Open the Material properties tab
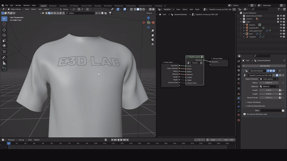Image resolution: width=287 pixels, height=161 pixels. click(239, 115)
